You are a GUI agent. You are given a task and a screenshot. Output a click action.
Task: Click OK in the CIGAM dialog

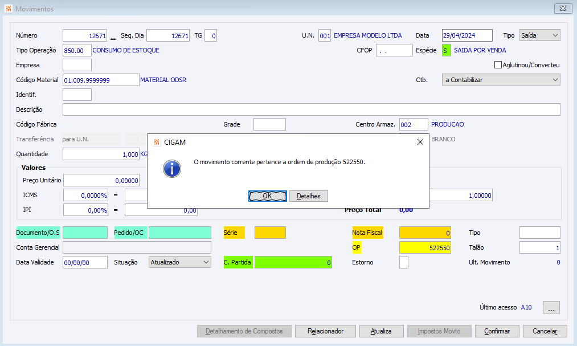tap(267, 196)
